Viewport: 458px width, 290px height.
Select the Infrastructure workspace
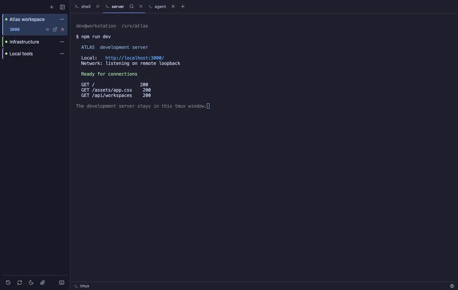(35, 42)
